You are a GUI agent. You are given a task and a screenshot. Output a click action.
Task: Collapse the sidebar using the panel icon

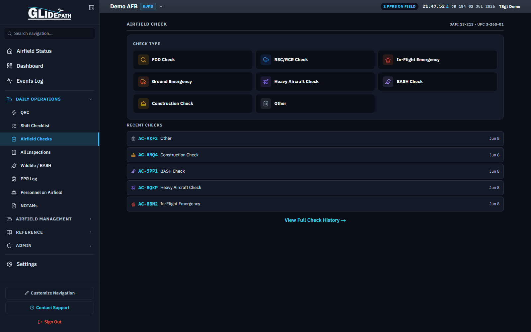pyautogui.click(x=92, y=8)
